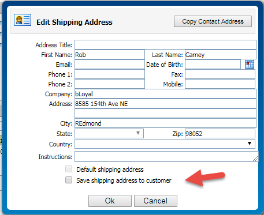
Task: Open the Date of Birth calendar picker
Action: coord(250,64)
